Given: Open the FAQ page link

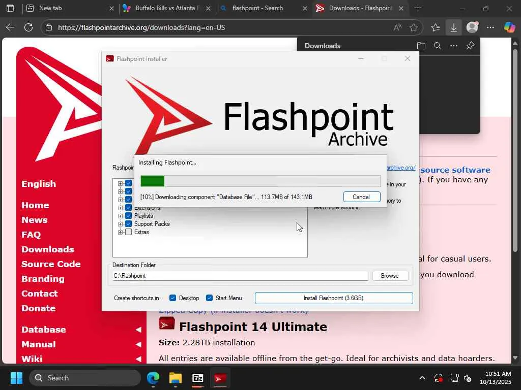Looking at the screenshot, I should click(31, 235).
